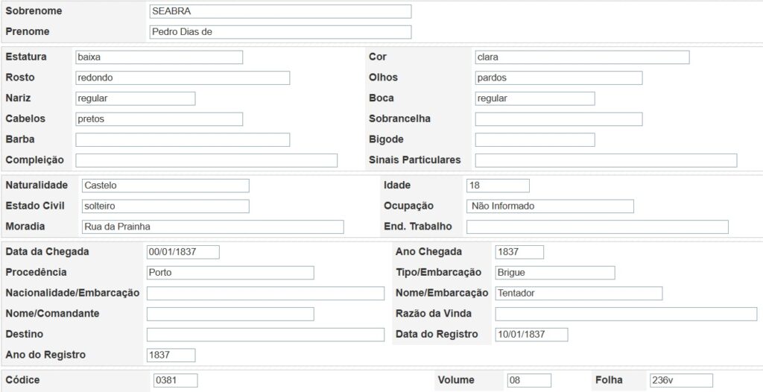This screenshot has height=392, width=763.
Task: Focus the empty Barba field
Action: tap(183, 140)
